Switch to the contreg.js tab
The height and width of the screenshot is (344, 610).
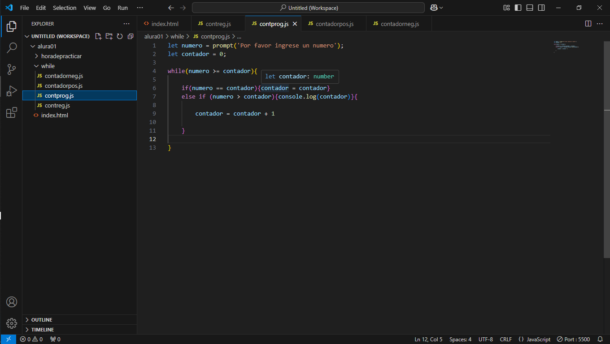point(218,24)
